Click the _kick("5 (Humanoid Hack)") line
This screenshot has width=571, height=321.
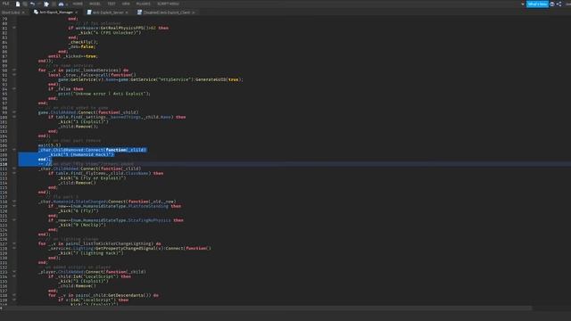pos(81,154)
